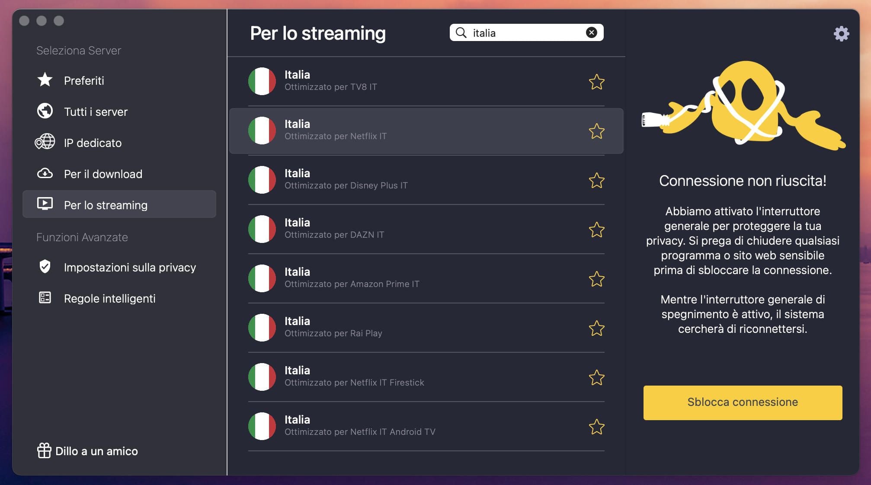Open the Preferiti star section
Viewport: 871px width, 485px height.
pyautogui.click(x=83, y=80)
